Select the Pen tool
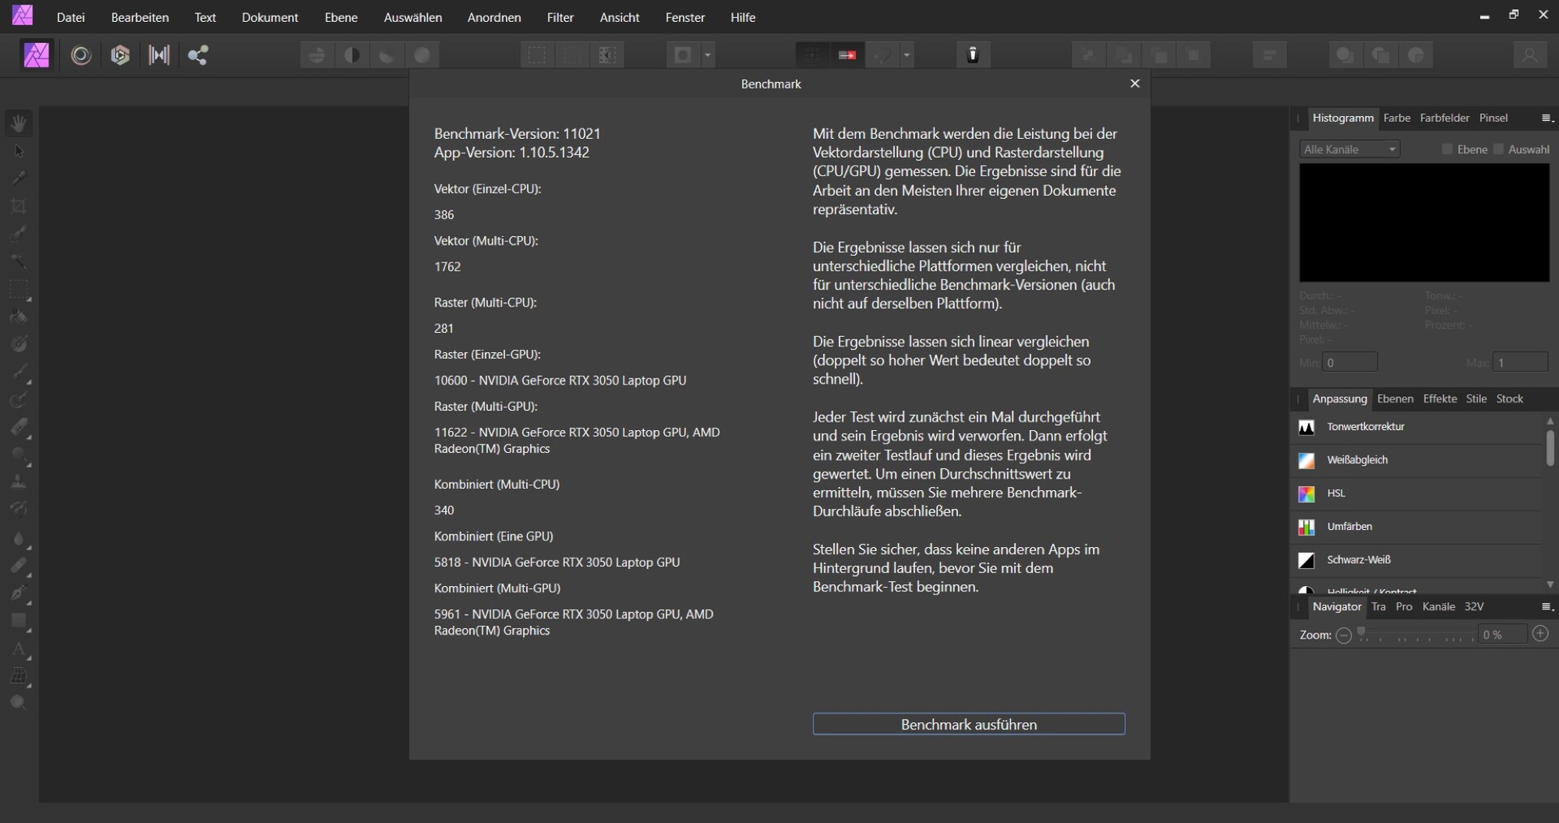This screenshot has height=823, width=1559. [x=19, y=593]
